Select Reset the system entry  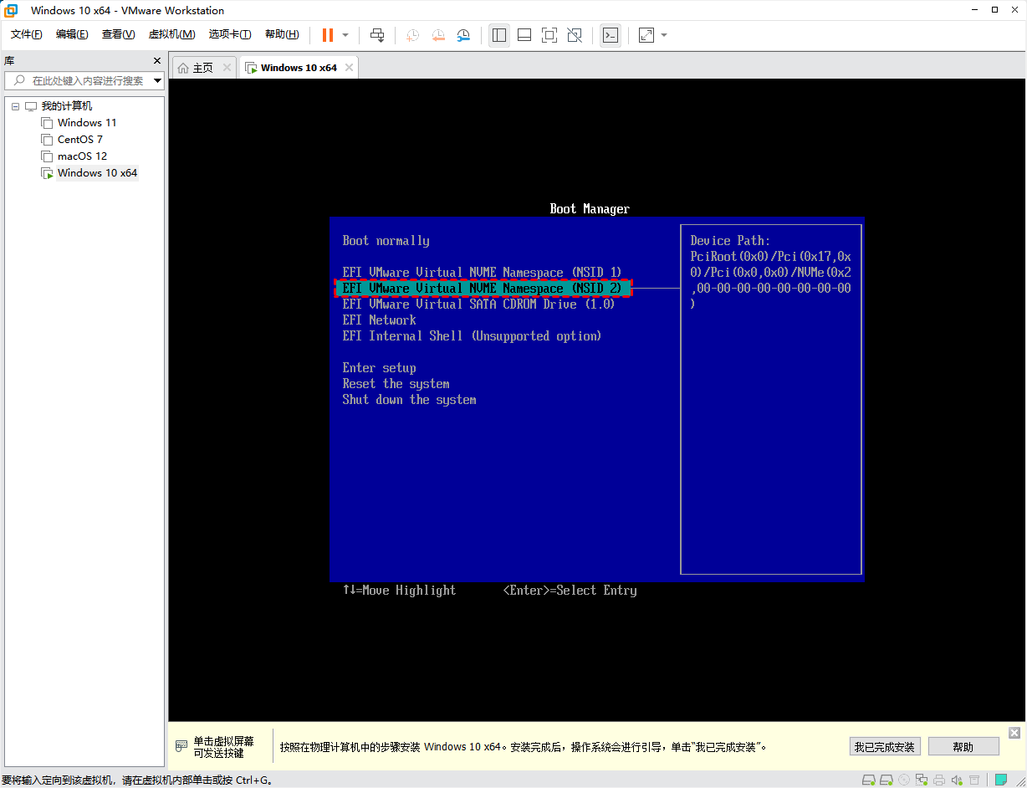[396, 384]
